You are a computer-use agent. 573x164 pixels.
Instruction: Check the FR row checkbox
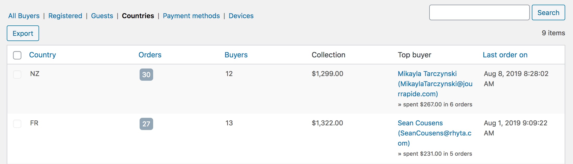point(17,124)
